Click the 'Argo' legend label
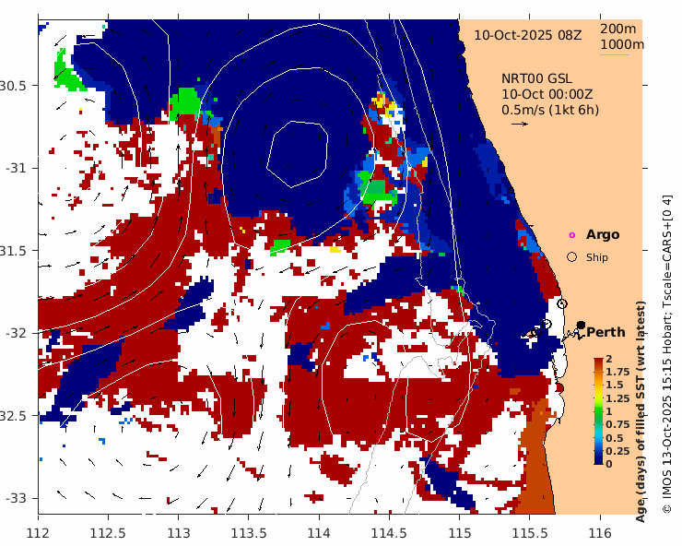Screen dimensions: 682x546 [603, 234]
